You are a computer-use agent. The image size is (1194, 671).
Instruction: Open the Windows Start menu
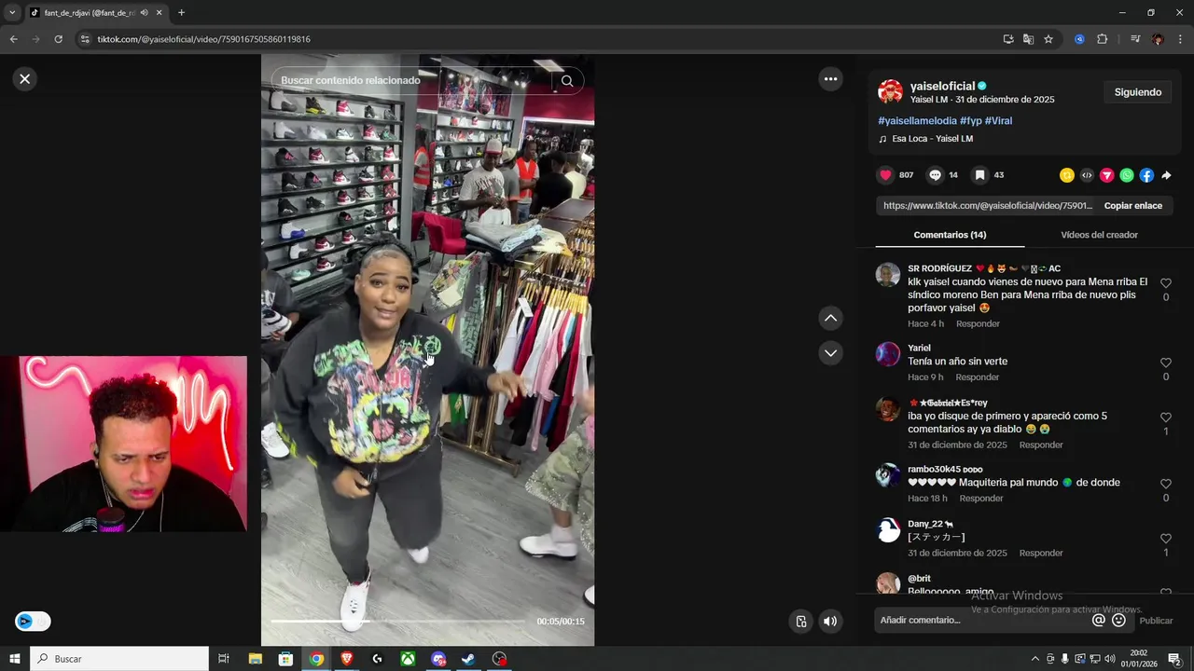(x=14, y=659)
